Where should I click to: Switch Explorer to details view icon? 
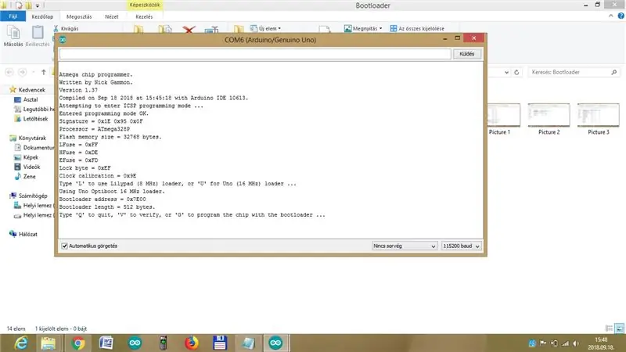click(x=609, y=329)
